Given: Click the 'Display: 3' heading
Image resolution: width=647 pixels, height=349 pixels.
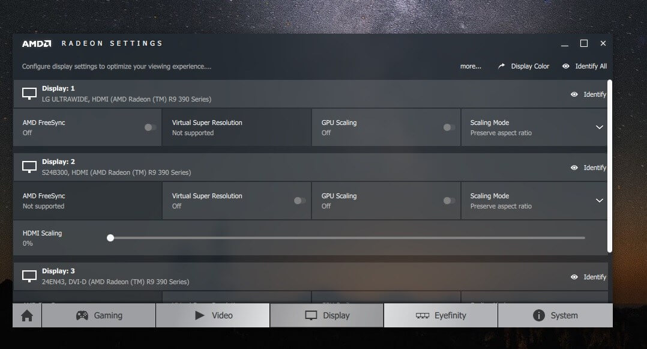Looking at the screenshot, I should 58,271.
